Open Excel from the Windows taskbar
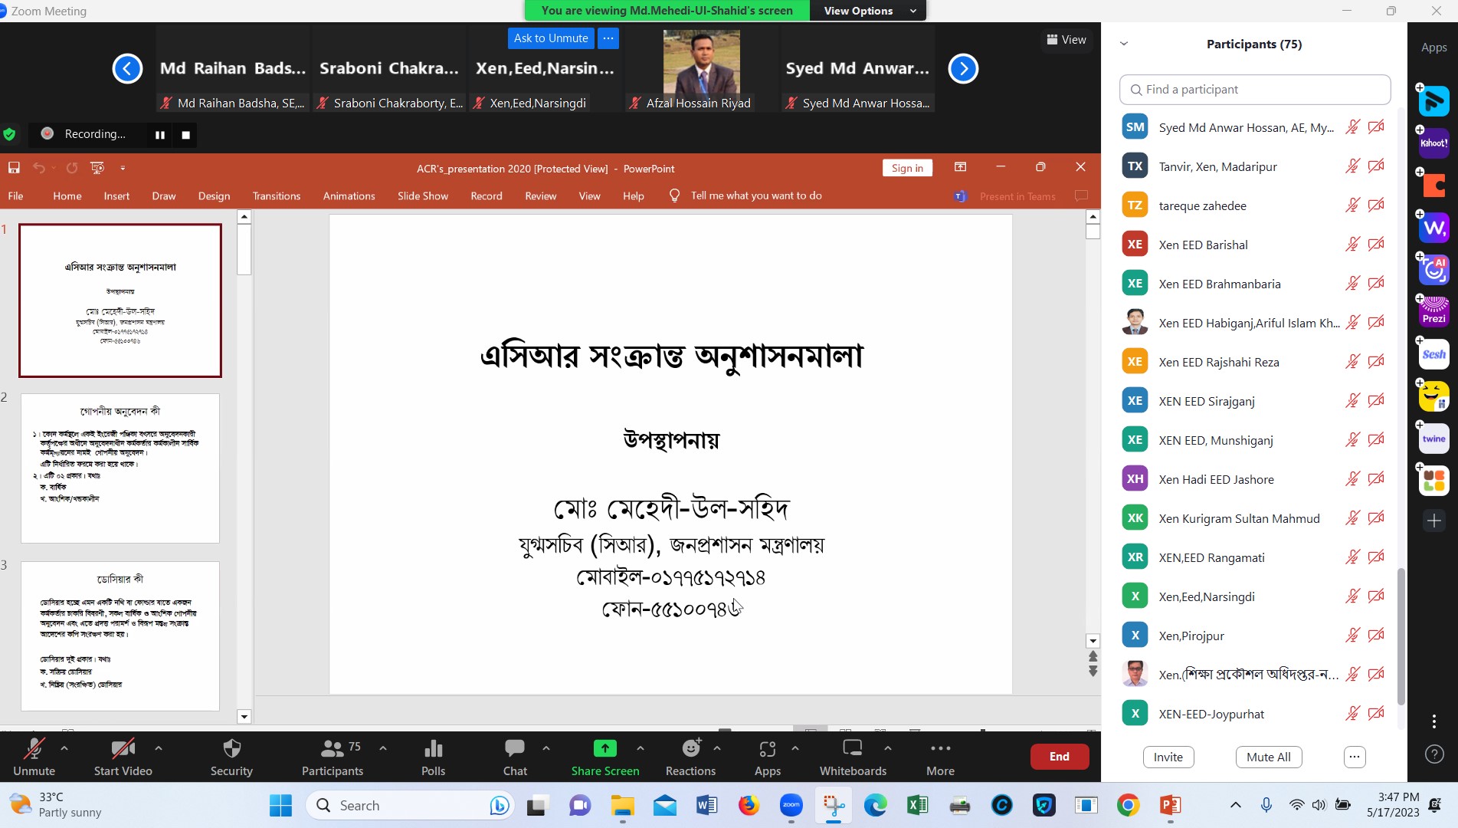 point(917,805)
